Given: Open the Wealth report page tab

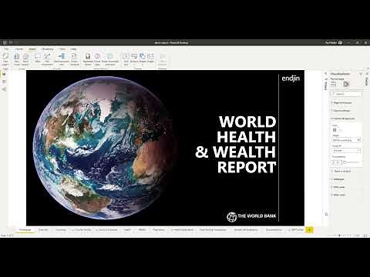Looking at the screenshot, I should (142, 230).
